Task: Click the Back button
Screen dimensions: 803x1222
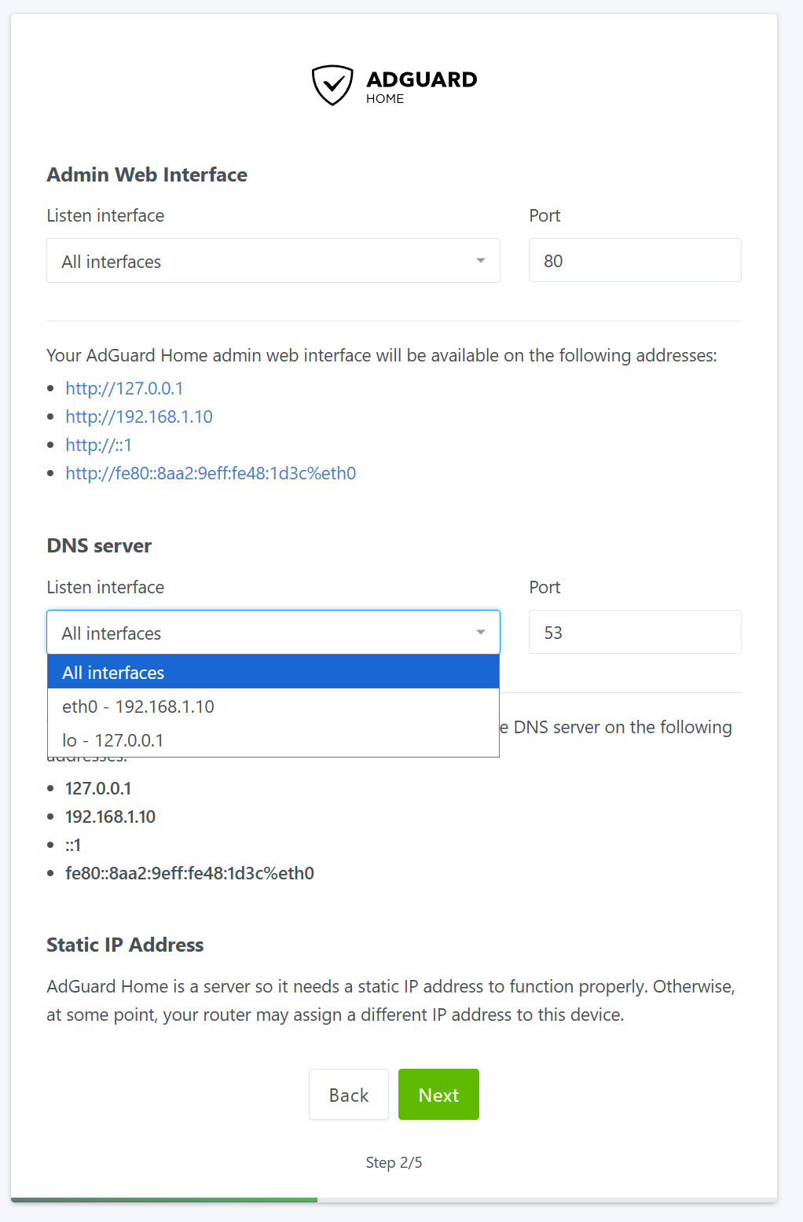Action: click(349, 1095)
